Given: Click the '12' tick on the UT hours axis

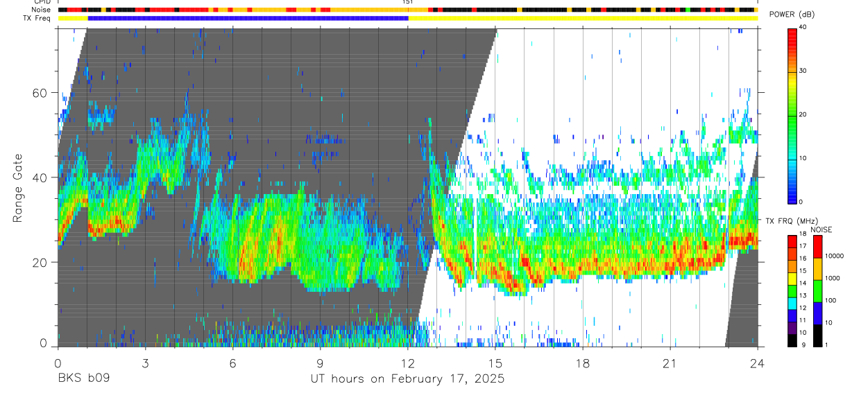Looking at the screenshot, I should click(x=408, y=363).
